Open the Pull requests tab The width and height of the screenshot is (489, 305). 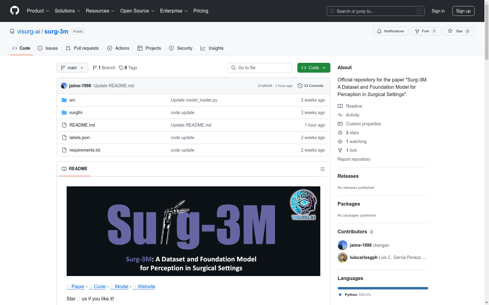click(82, 48)
